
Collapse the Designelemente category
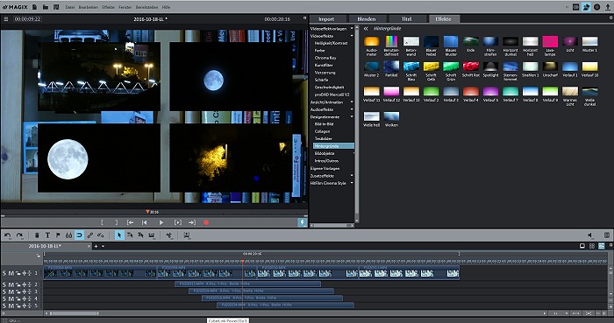coord(352,116)
